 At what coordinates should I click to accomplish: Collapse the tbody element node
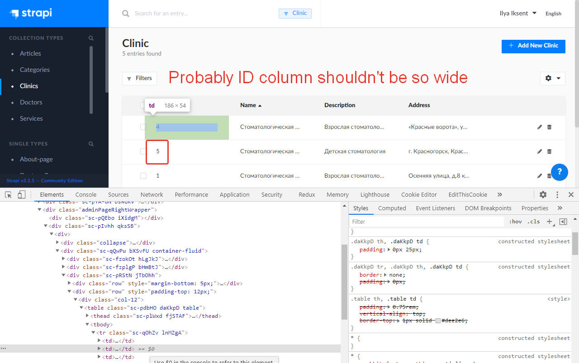click(88, 325)
